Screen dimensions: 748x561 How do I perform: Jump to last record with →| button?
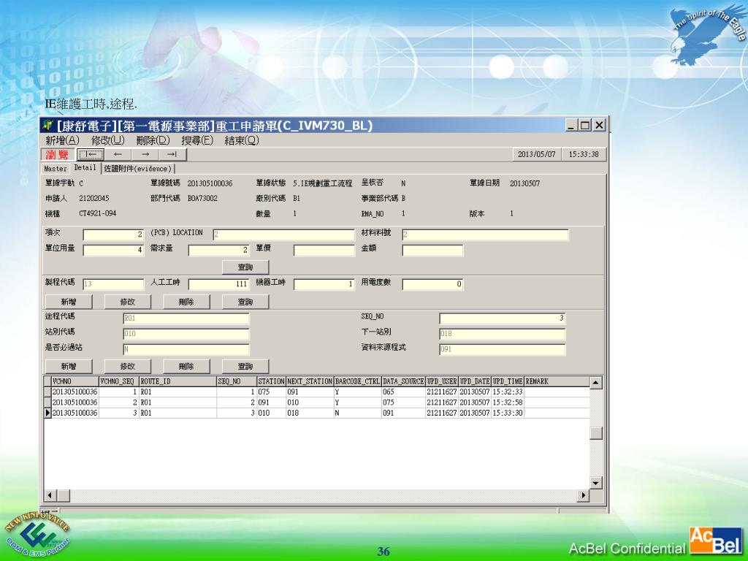[x=172, y=155]
